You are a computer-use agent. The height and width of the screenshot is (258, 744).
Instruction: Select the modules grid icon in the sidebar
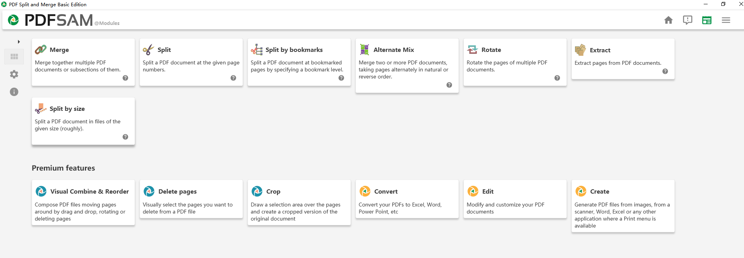[x=14, y=57]
